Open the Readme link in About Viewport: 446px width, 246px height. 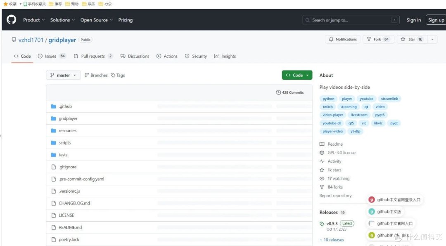331,144
